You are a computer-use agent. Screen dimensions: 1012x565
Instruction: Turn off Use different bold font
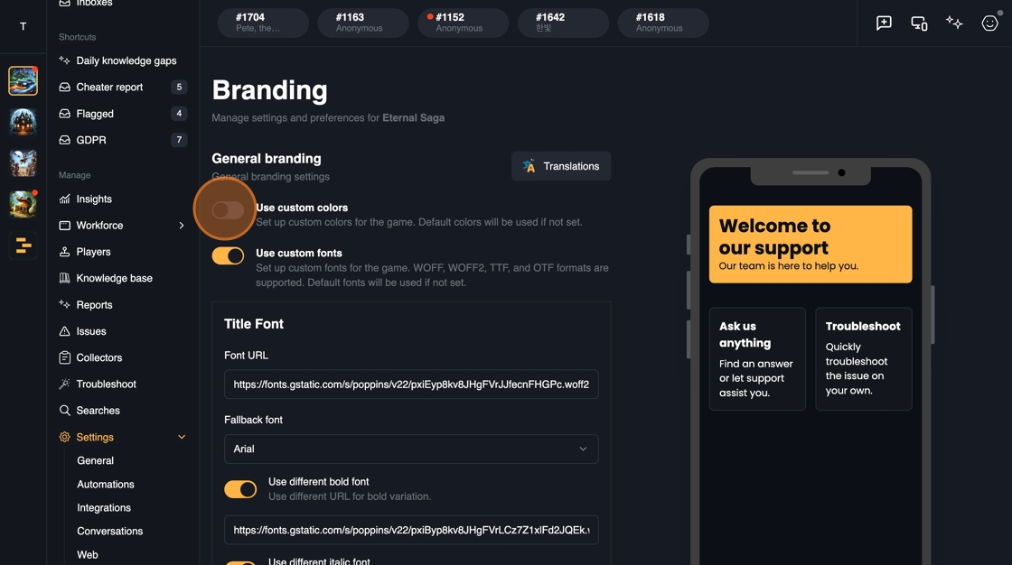click(240, 489)
